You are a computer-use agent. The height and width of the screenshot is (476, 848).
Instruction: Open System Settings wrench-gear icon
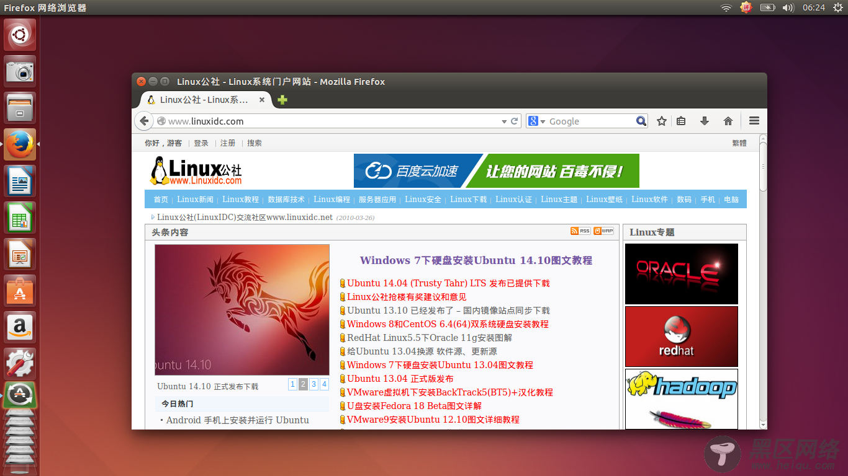click(20, 364)
